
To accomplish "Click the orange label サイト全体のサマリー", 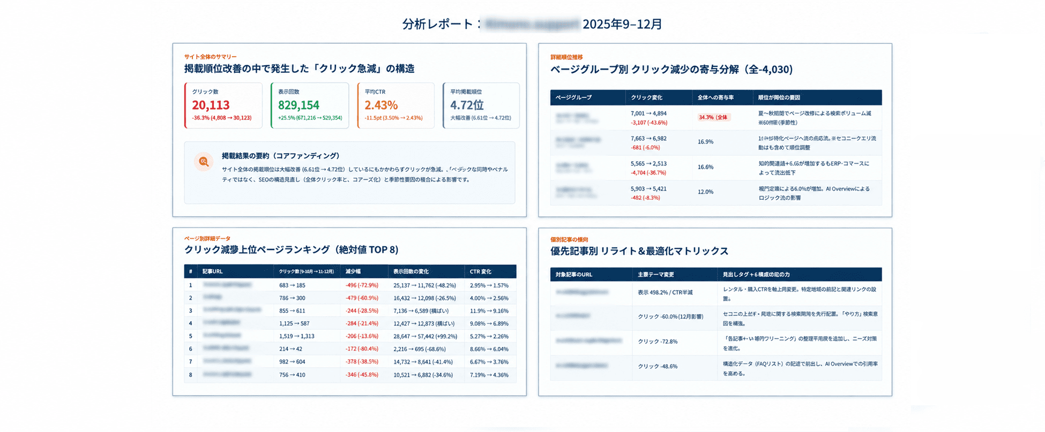I will [x=210, y=57].
